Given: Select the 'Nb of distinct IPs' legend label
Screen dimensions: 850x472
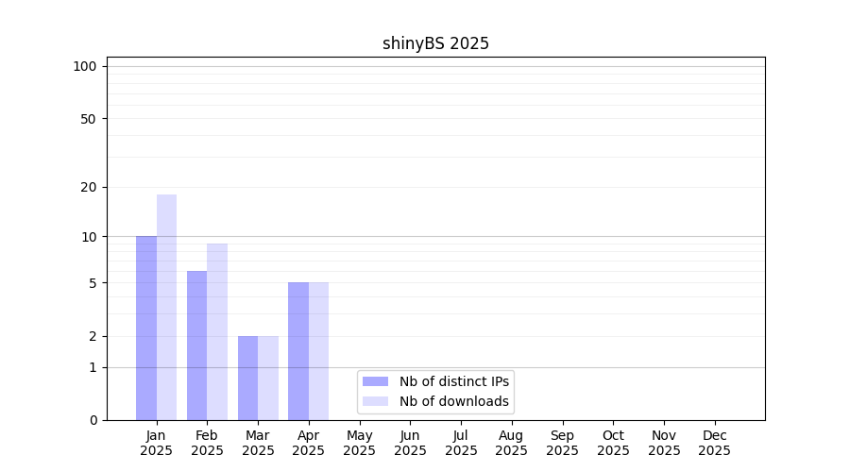Looking at the screenshot, I should (x=454, y=381).
